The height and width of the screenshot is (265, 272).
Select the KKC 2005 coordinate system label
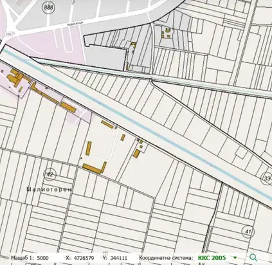pos(212,258)
